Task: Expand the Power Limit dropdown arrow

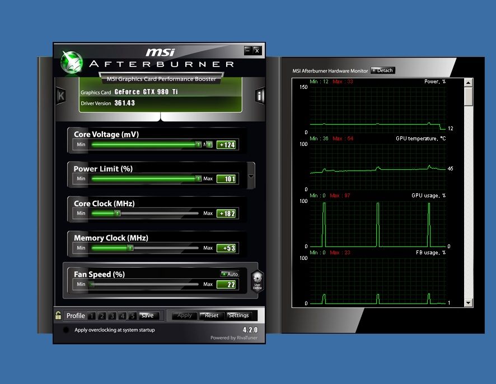Action: click(x=251, y=176)
